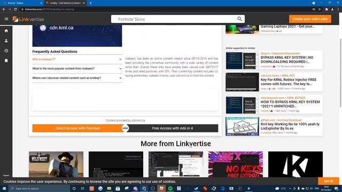Click Free Access with Ads button
This screenshot has width=342, height=192.
[x=172, y=128]
